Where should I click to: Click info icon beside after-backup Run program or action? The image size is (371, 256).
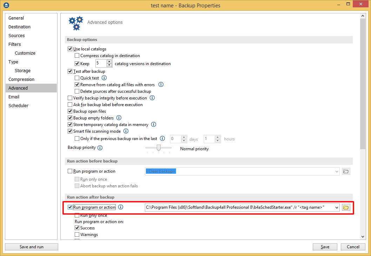point(121,207)
